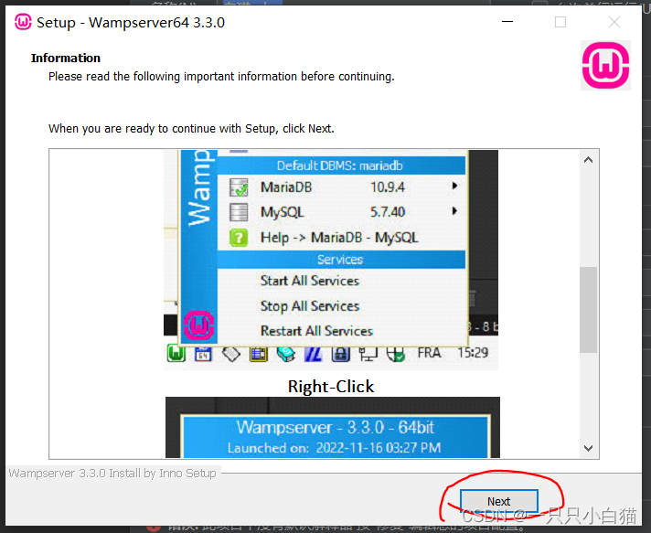The height and width of the screenshot is (533, 651).
Task: Click the Right-Click heading in information box
Action: [x=331, y=387]
